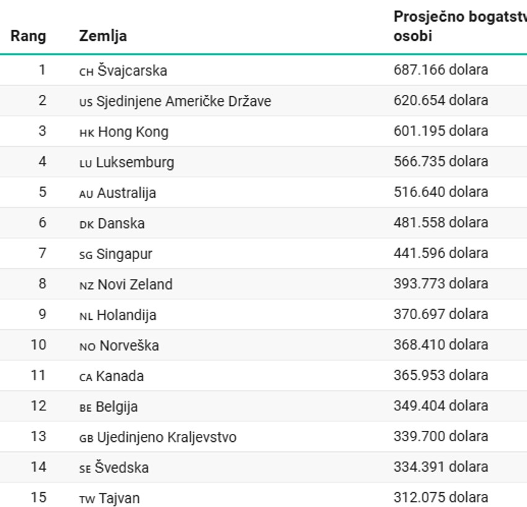527x507 pixels.
Task: Click the AU code beside Australija
Action: tap(86, 193)
